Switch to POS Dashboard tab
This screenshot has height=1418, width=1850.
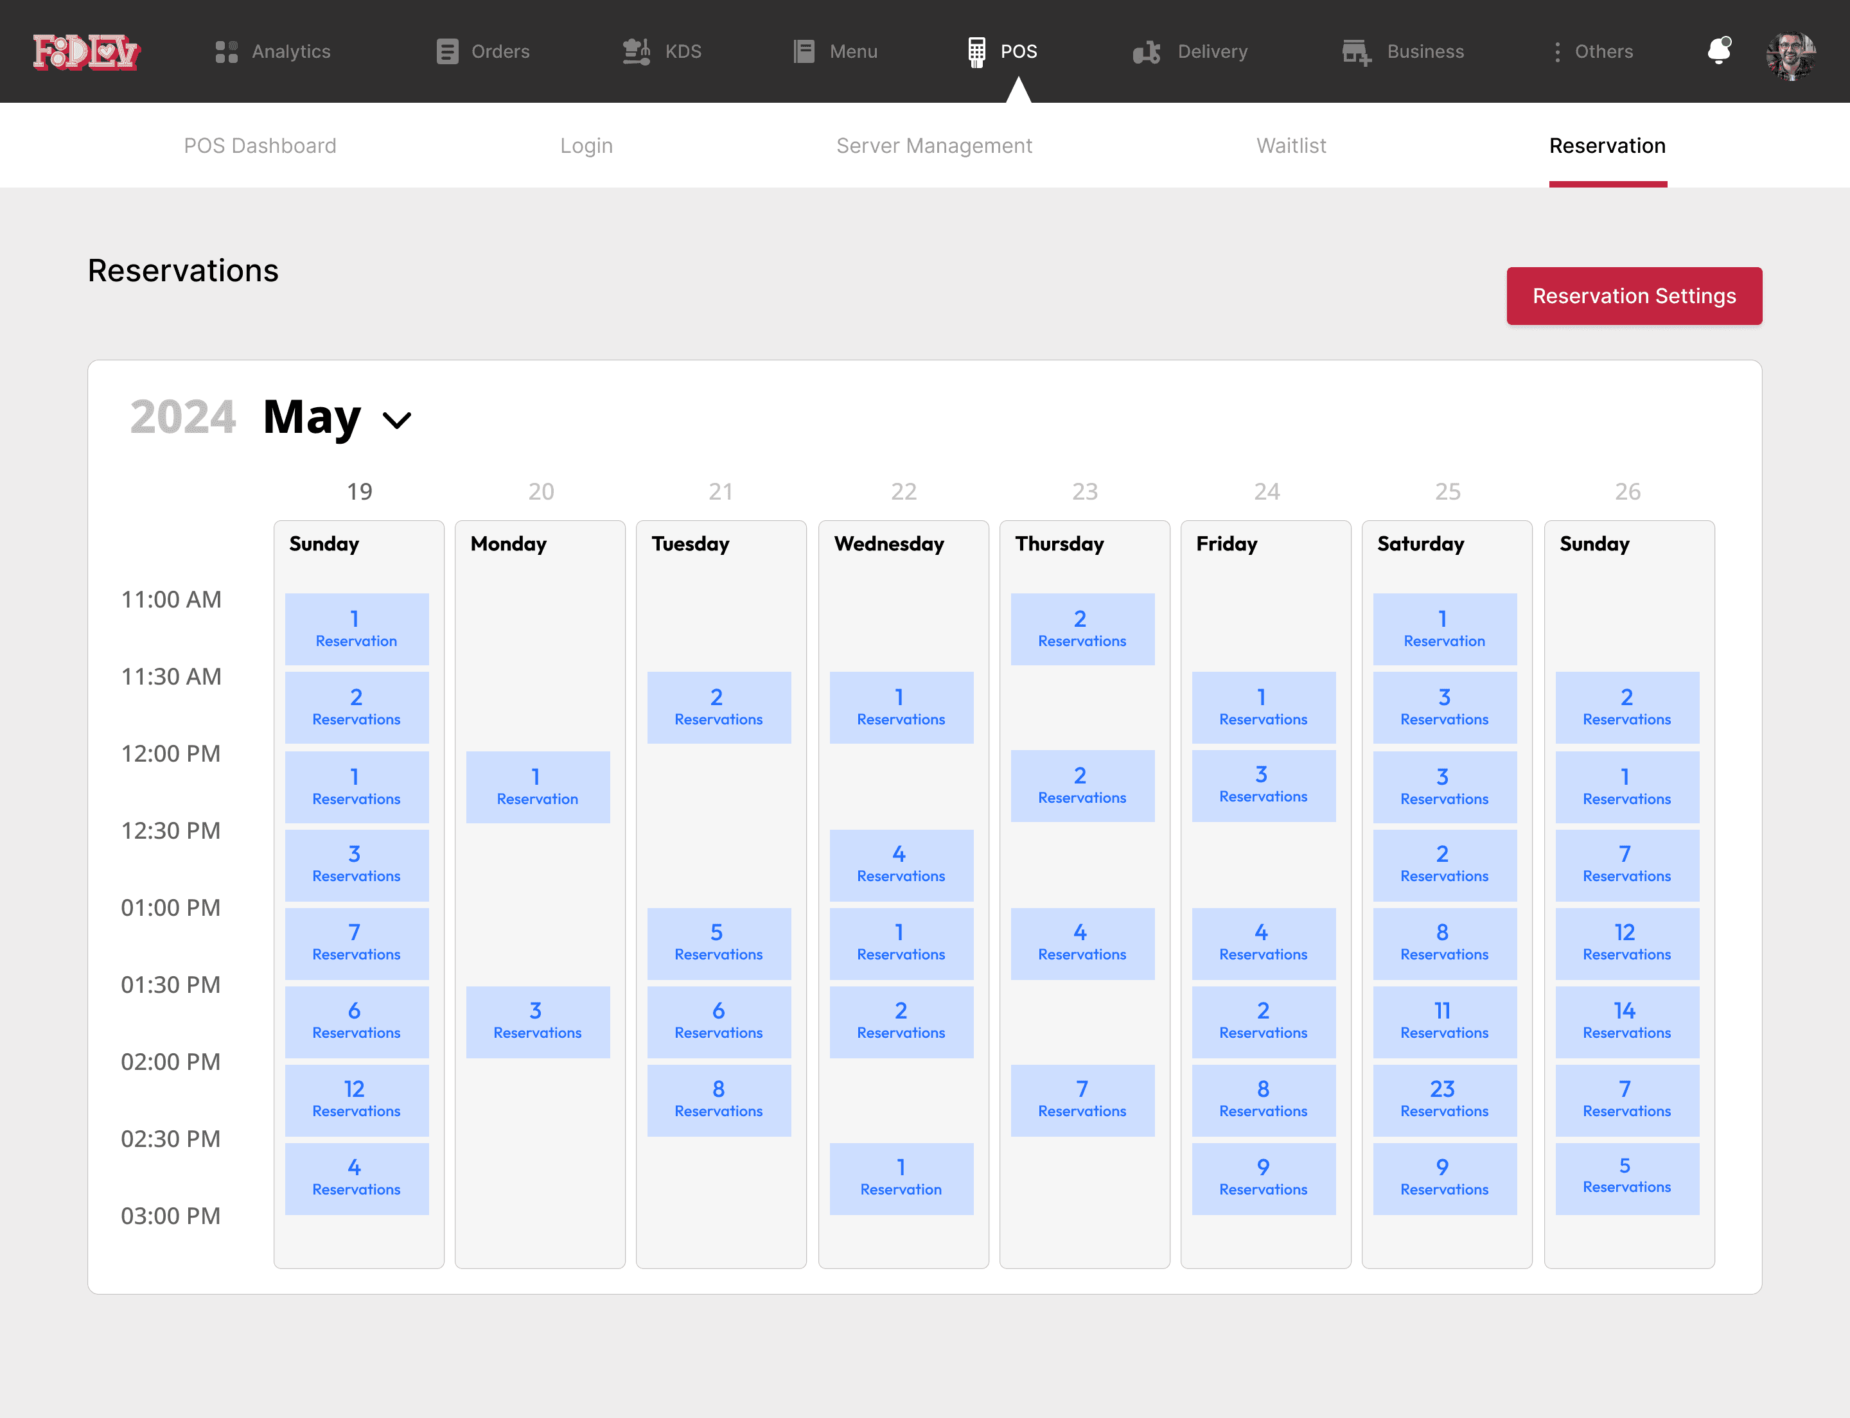(x=260, y=145)
